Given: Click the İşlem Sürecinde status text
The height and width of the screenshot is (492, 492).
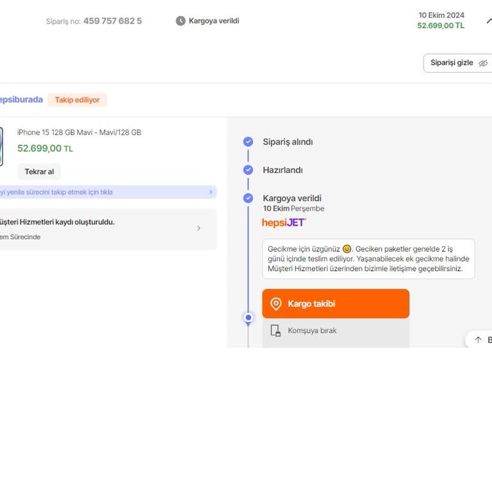Looking at the screenshot, I should click(x=20, y=237).
